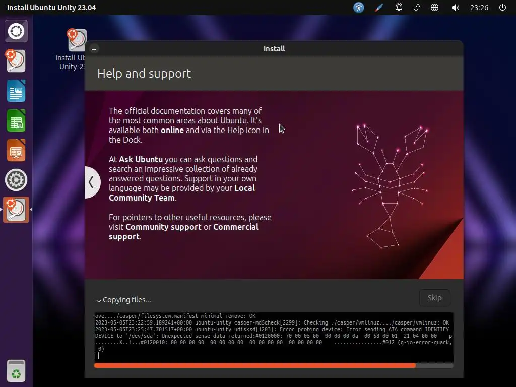Go to previous slide with left arrow
516x387 pixels.
(92, 182)
